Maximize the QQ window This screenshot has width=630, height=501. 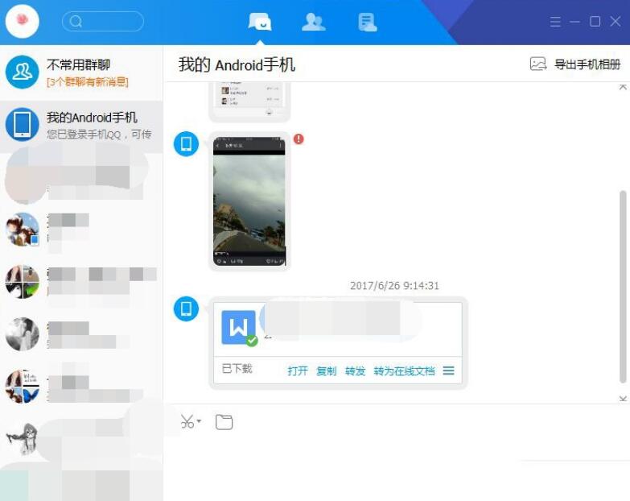click(x=595, y=22)
